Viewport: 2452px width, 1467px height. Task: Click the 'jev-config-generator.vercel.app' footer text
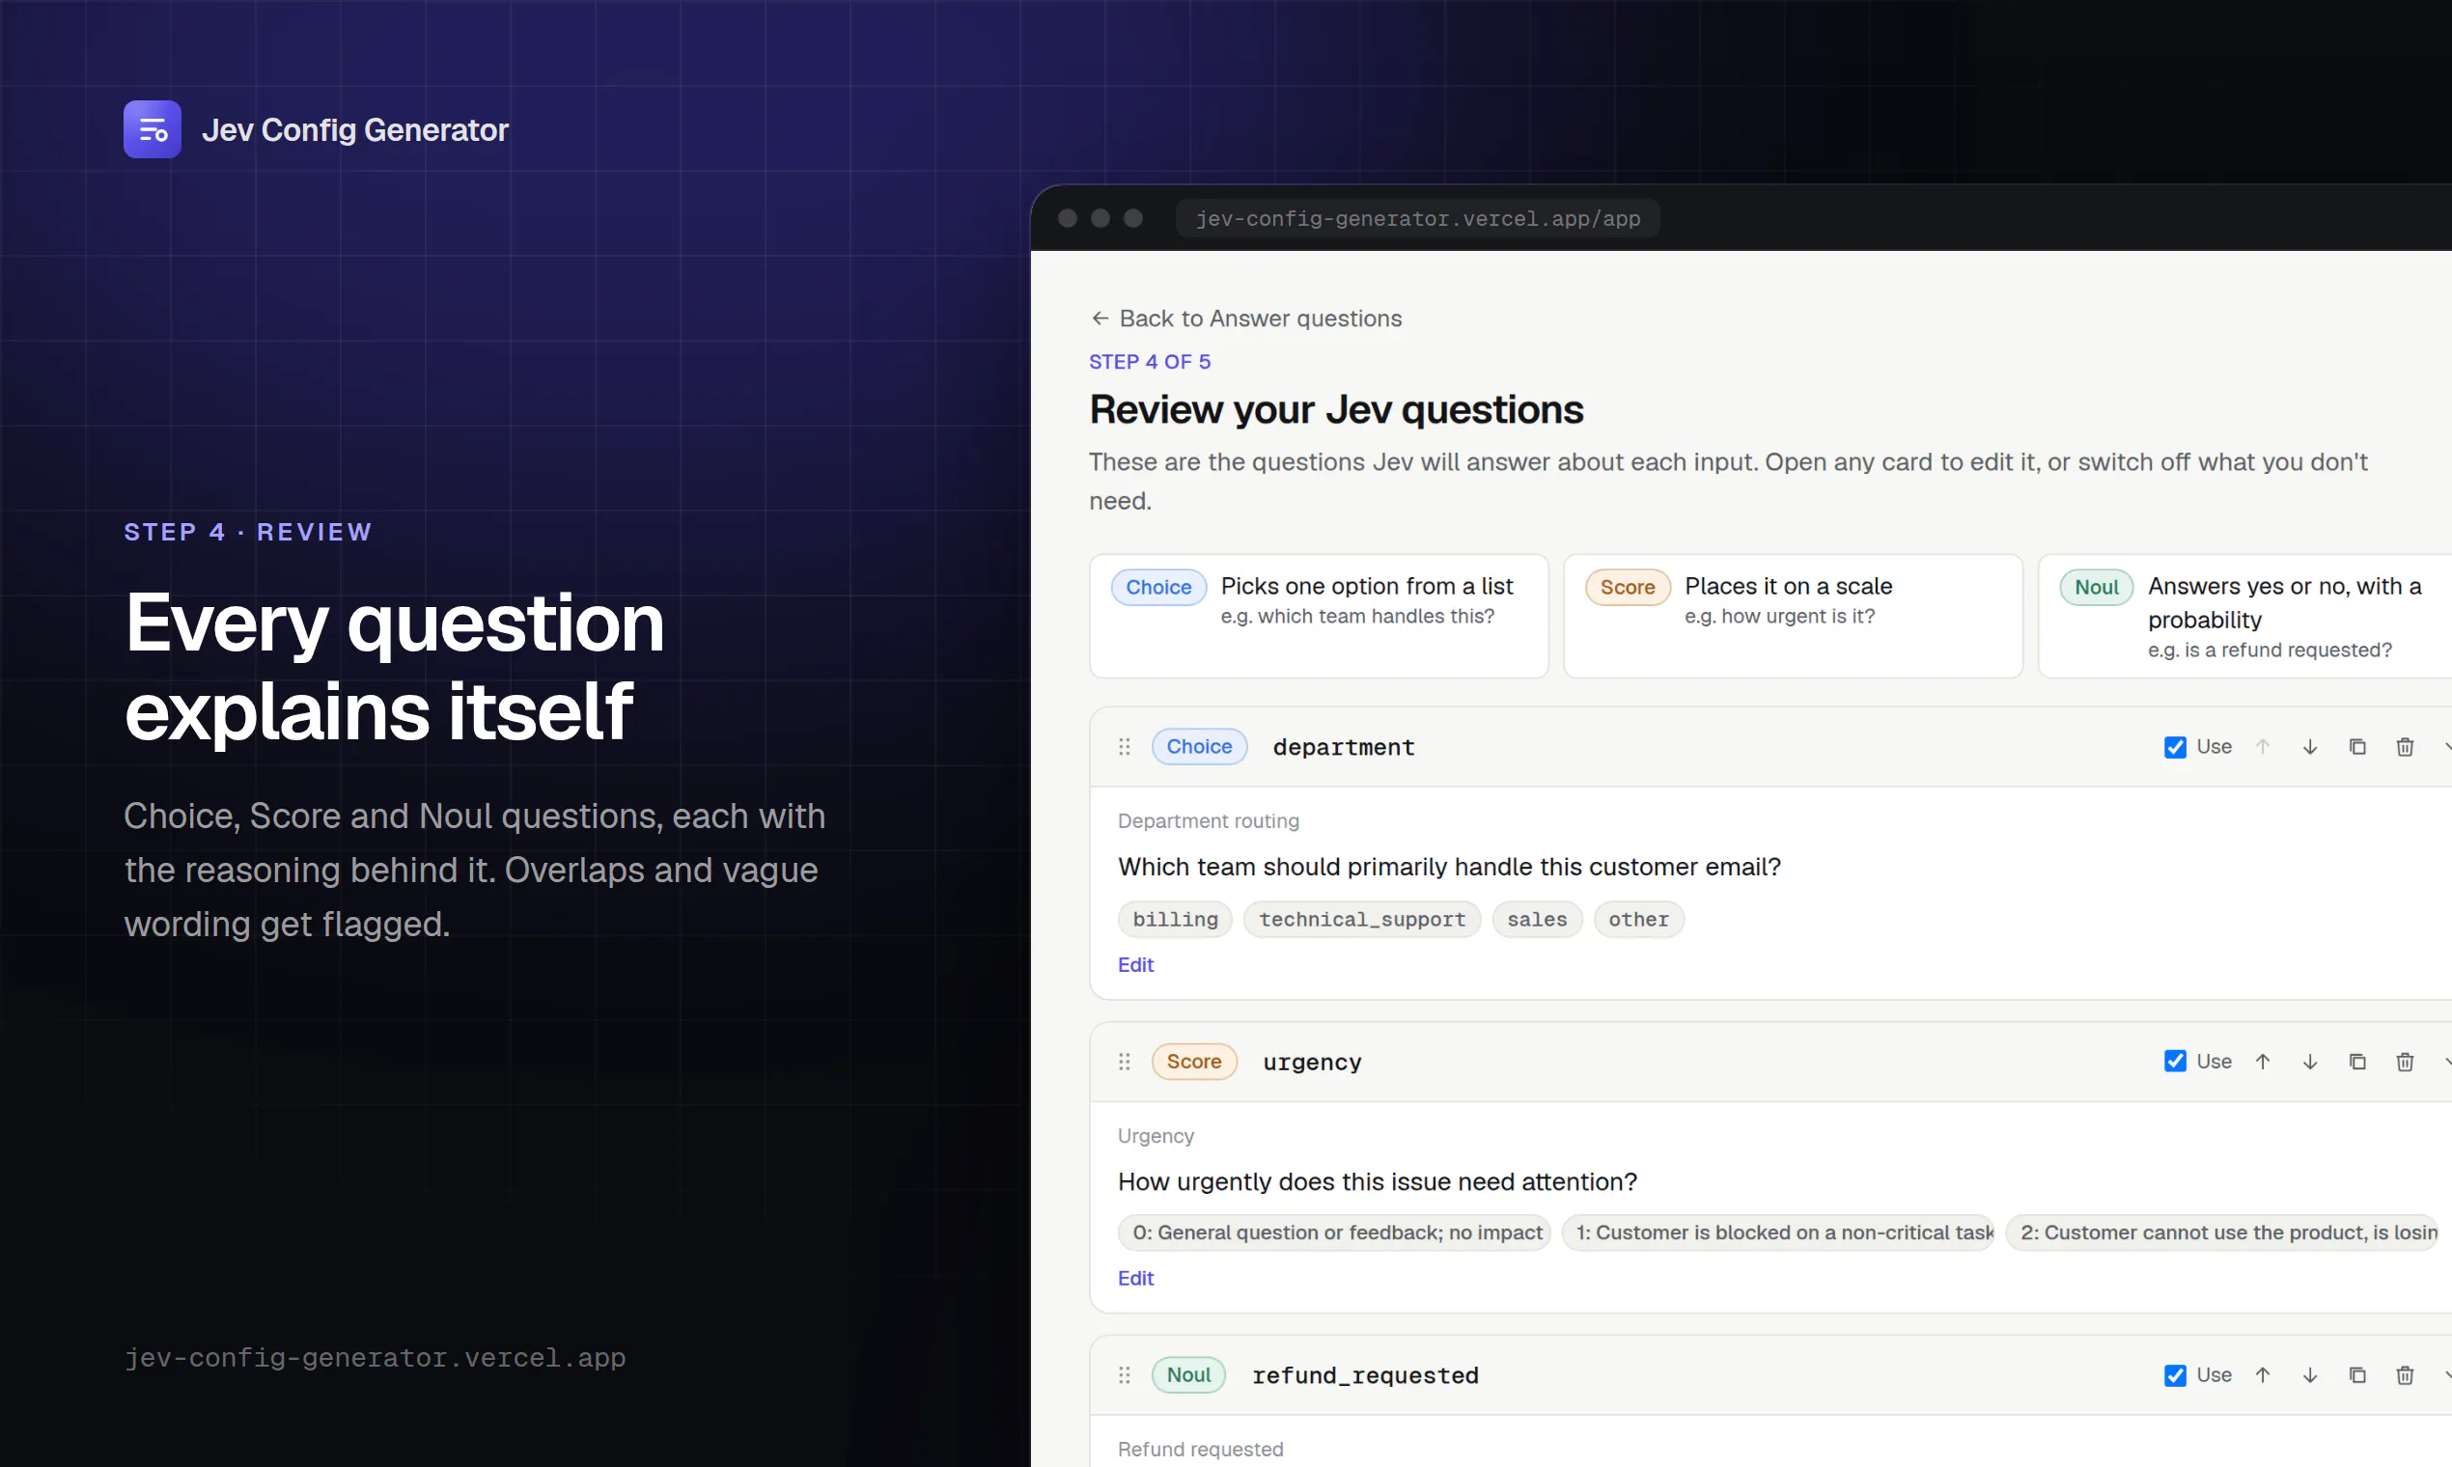tap(375, 1357)
